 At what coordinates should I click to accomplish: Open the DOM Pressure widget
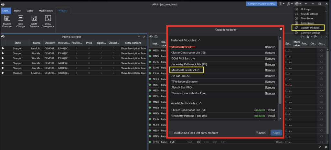34,22
